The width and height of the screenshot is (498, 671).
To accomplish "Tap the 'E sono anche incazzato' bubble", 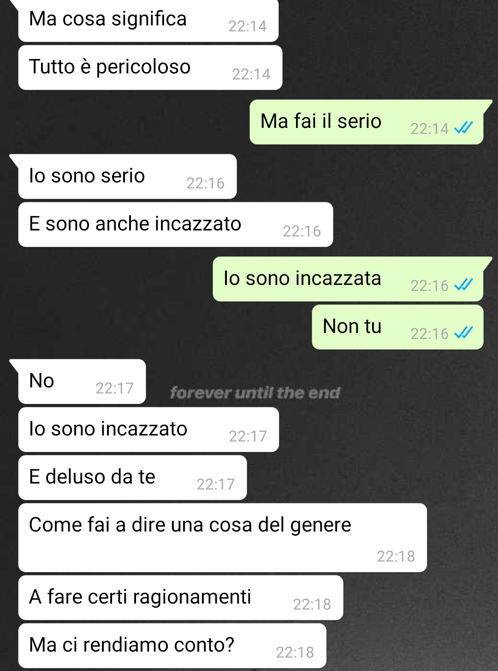I will [176, 224].
